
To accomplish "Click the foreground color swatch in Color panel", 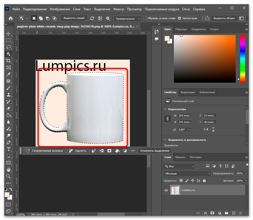I will [167, 38].
